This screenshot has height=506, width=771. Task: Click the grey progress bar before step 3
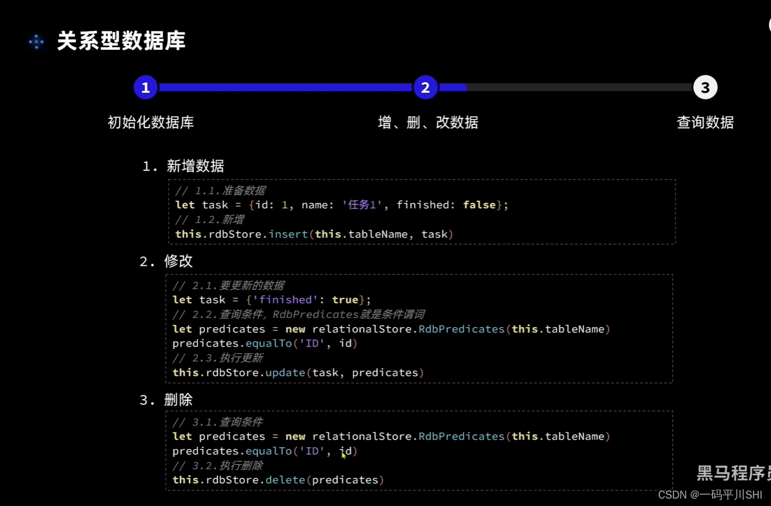point(579,87)
